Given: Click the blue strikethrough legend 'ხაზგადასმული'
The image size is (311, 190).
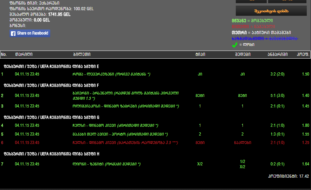Looking at the screenshot, I should pos(265,38).
